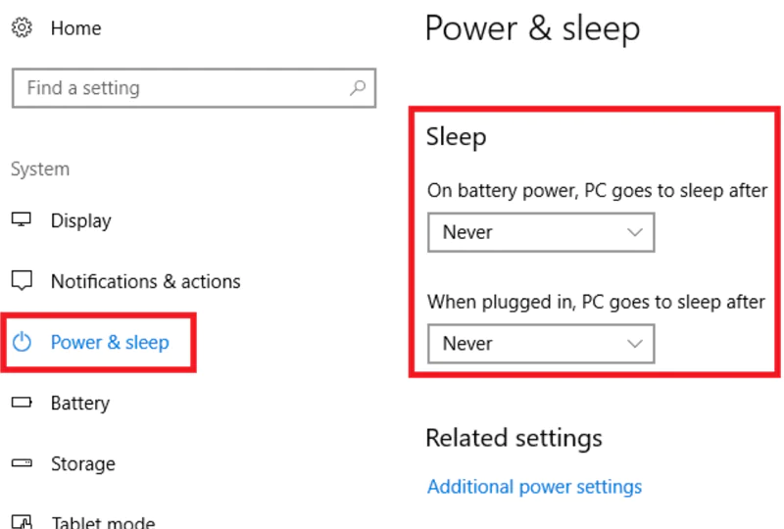Open the Display settings page

pyautogui.click(x=81, y=220)
